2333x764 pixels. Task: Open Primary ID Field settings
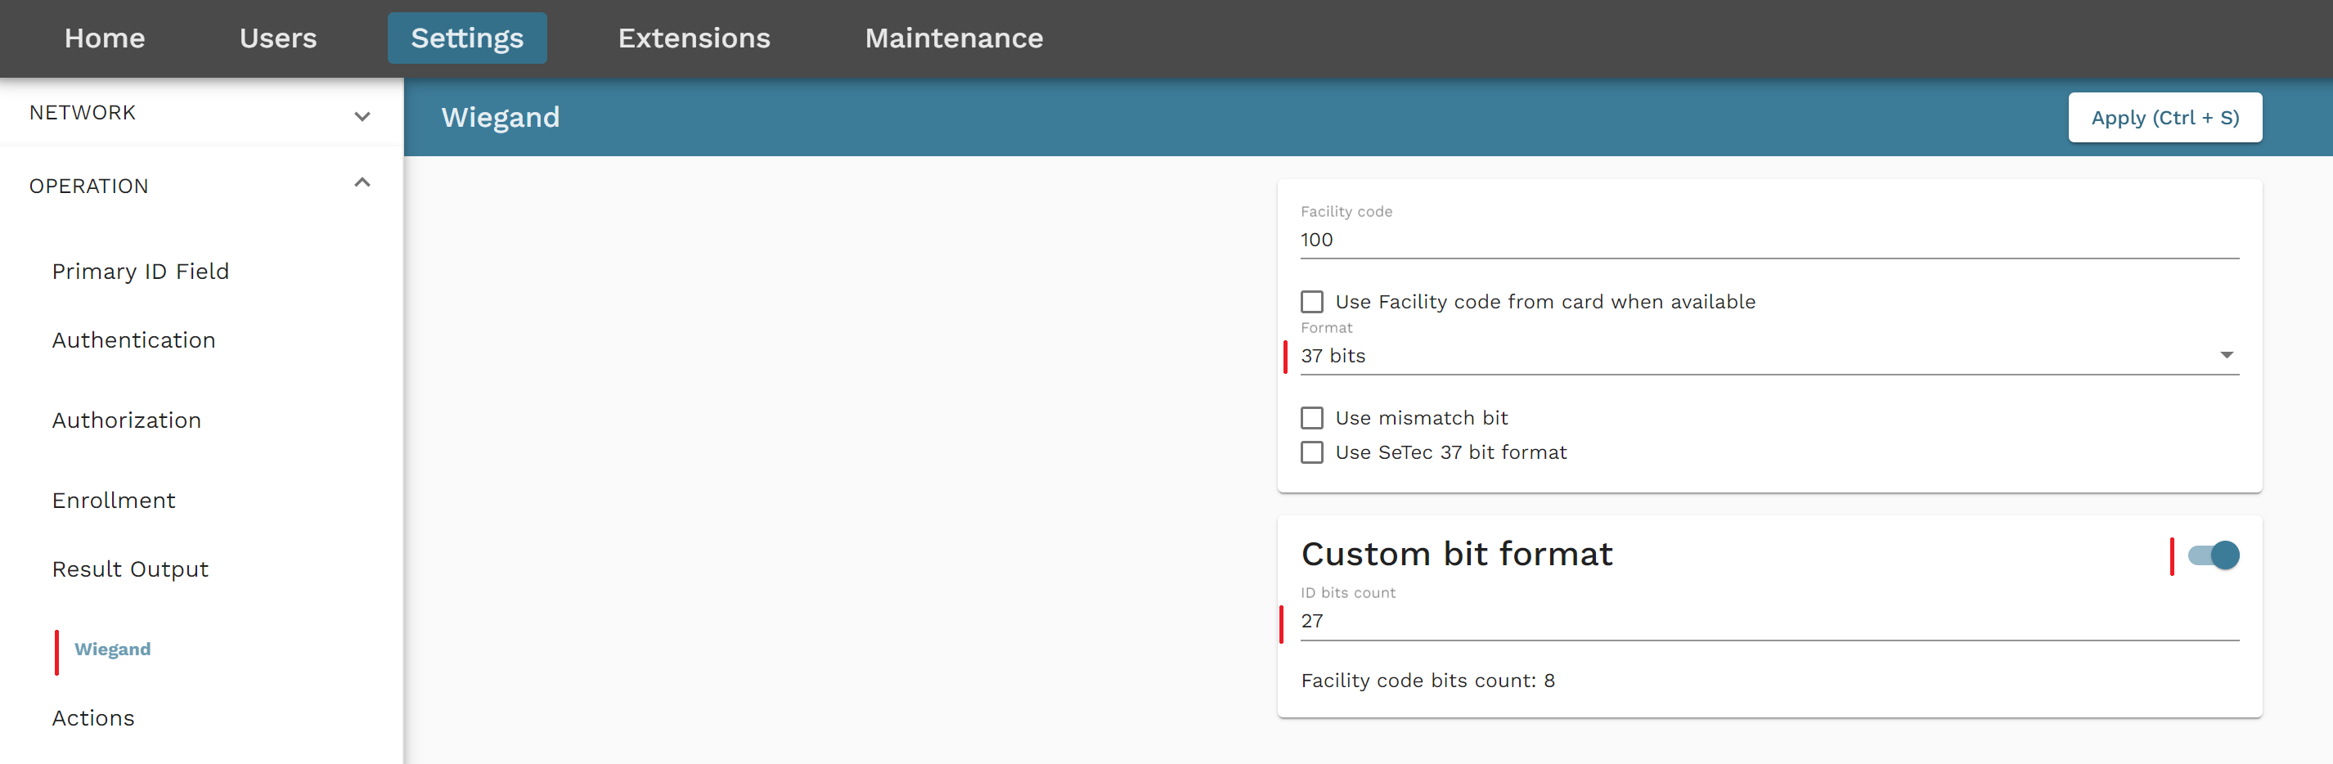point(141,271)
